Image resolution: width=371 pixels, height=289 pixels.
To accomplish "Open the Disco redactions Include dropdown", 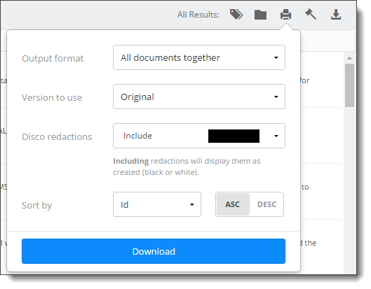I will point(199,136).
